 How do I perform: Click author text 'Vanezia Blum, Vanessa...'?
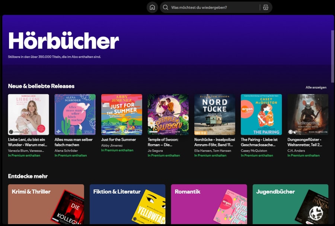pos(26,150)
